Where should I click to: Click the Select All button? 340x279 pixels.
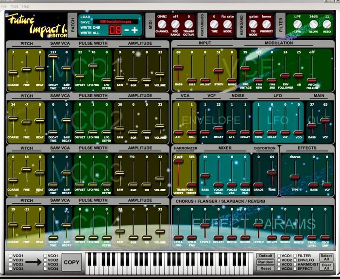326,257
